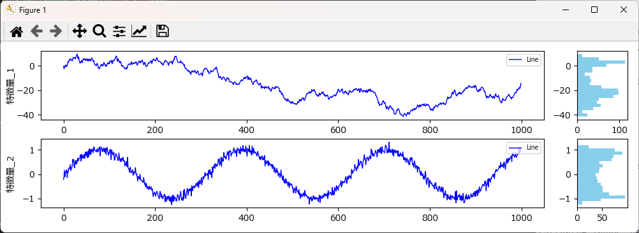This screenshot has width=639, height=233.
Task: Click the 800 tick label under the sine plot
Action: coord(430,218)
